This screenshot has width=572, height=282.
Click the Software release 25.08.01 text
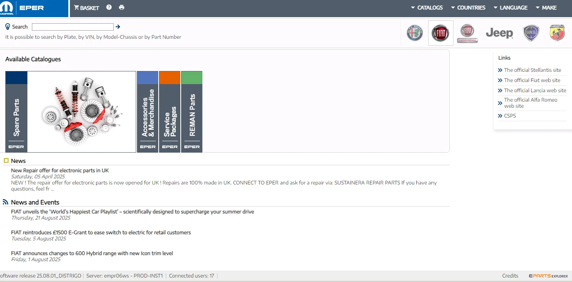(40, 276)
